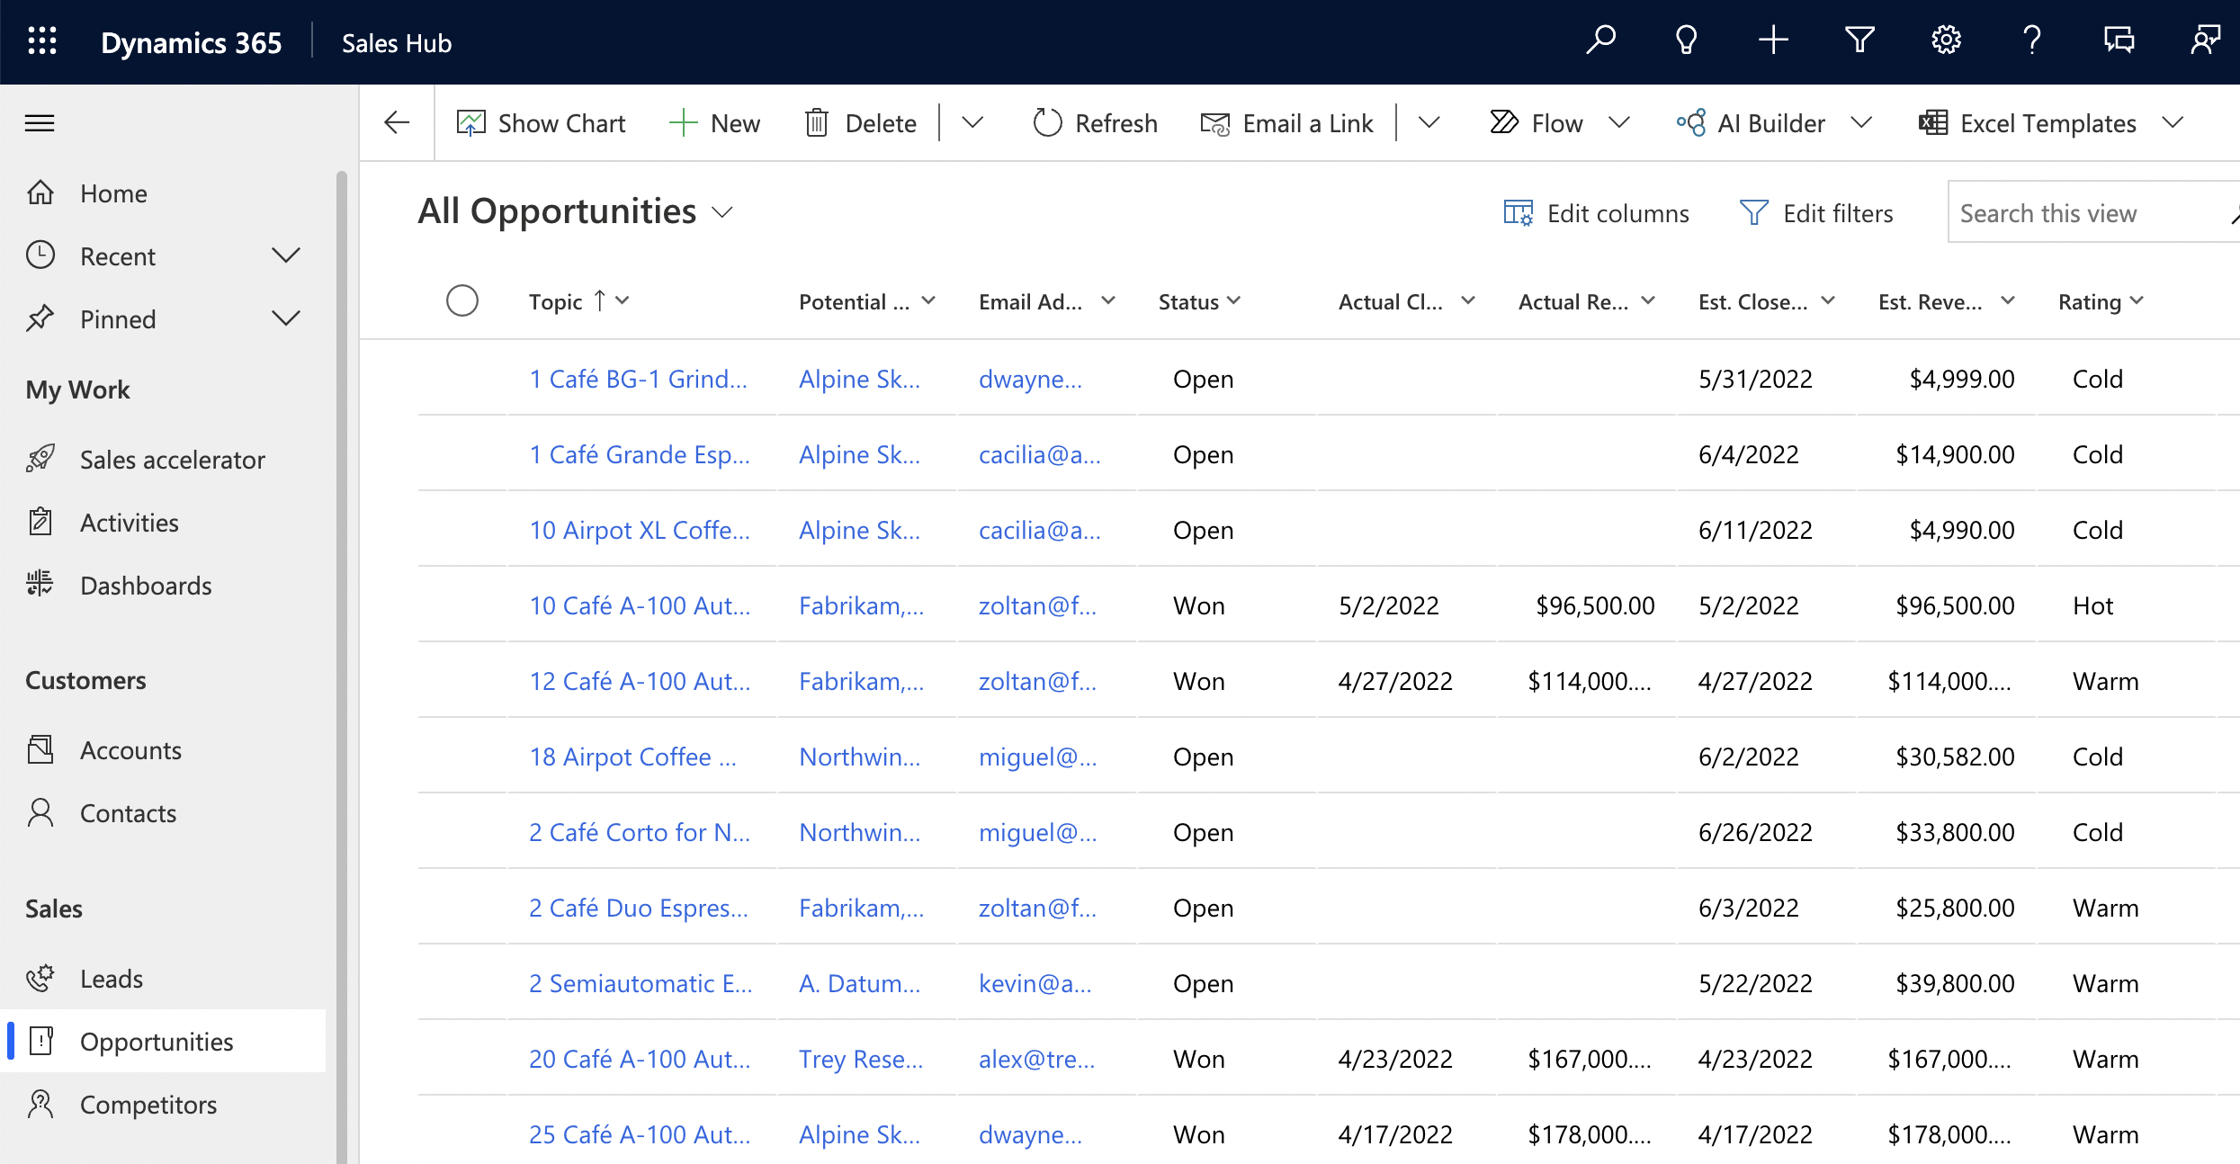Open Trey Rese... customer link
The height and width of the screenshot is (1164, 2240).
(x=861, y=1059)
